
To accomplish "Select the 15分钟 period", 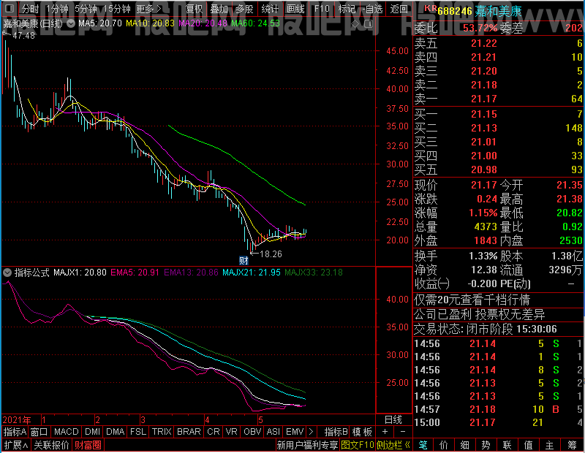I will (117, 9).
